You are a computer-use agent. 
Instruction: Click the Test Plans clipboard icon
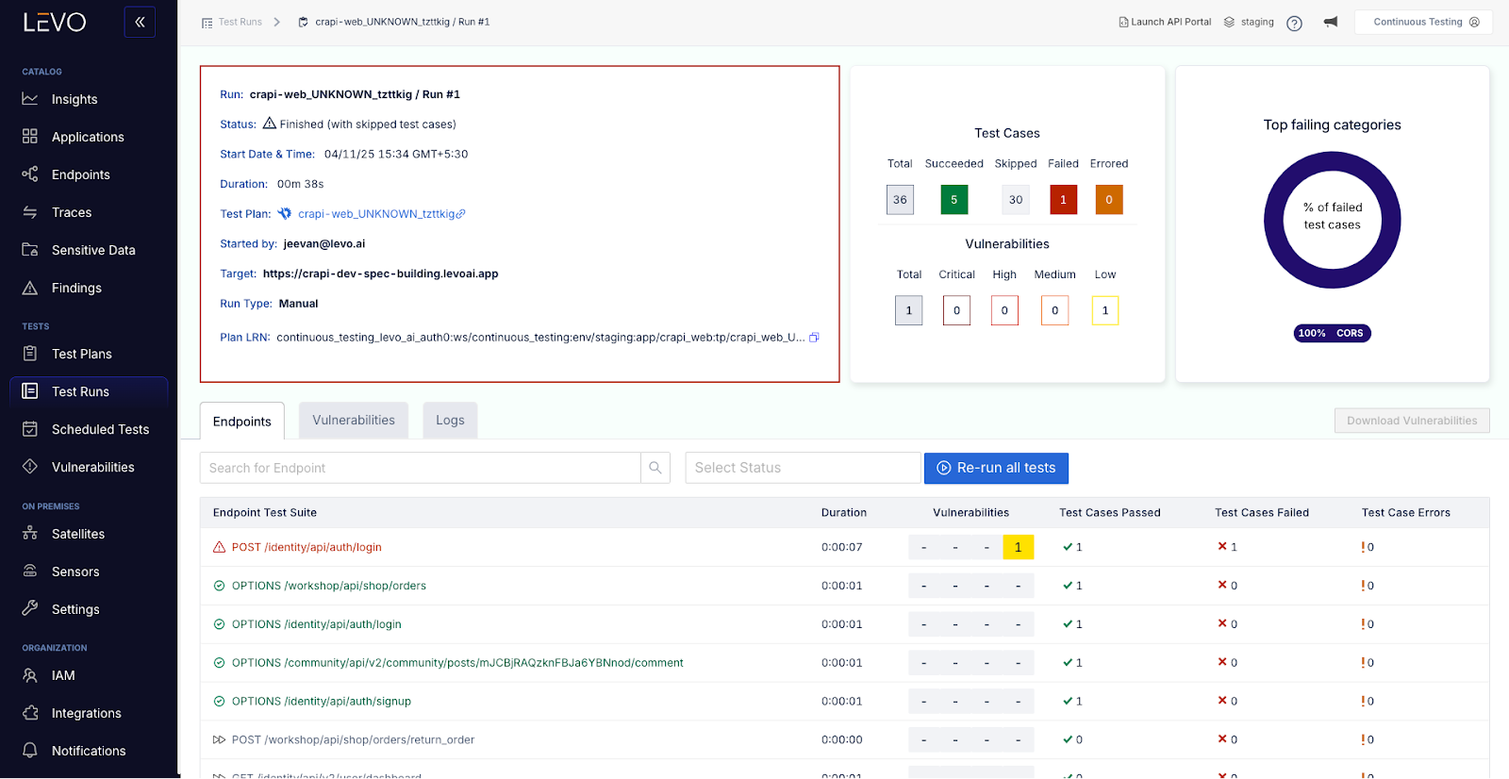pos(30,354)
